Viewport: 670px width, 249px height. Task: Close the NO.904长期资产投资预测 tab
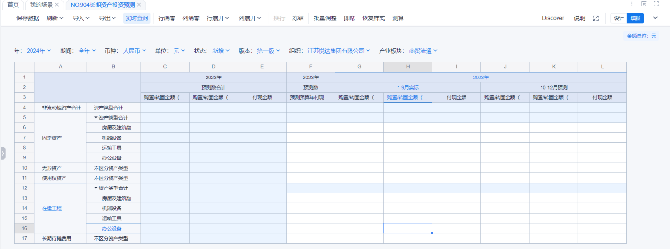[139, 5]
